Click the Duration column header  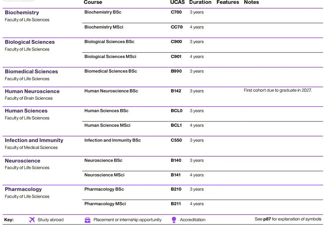[200, 2]
